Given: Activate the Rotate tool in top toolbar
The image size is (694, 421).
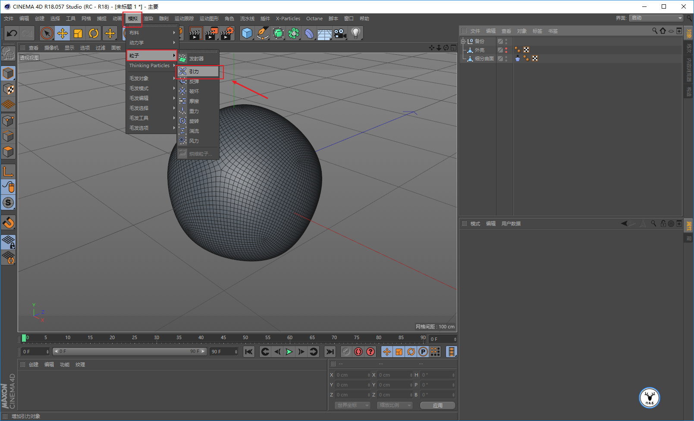Looking at the screenshot, I should click(x=94, y=33).
